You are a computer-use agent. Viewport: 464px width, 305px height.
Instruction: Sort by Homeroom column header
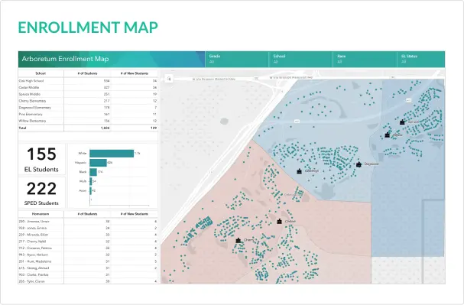41,214
